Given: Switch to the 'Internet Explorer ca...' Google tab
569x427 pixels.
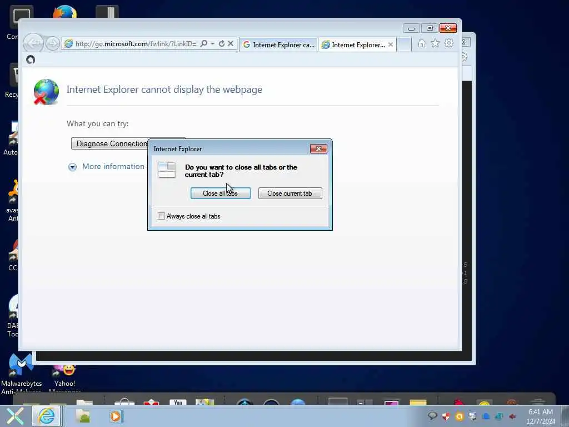Looking at the screenshot, I should pos(279,44).
